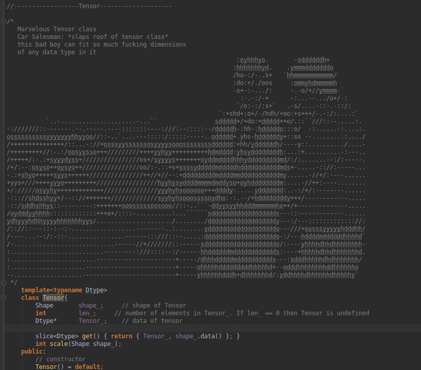
Task: Click the "template" keyword
Action: [x=35, y=290]
